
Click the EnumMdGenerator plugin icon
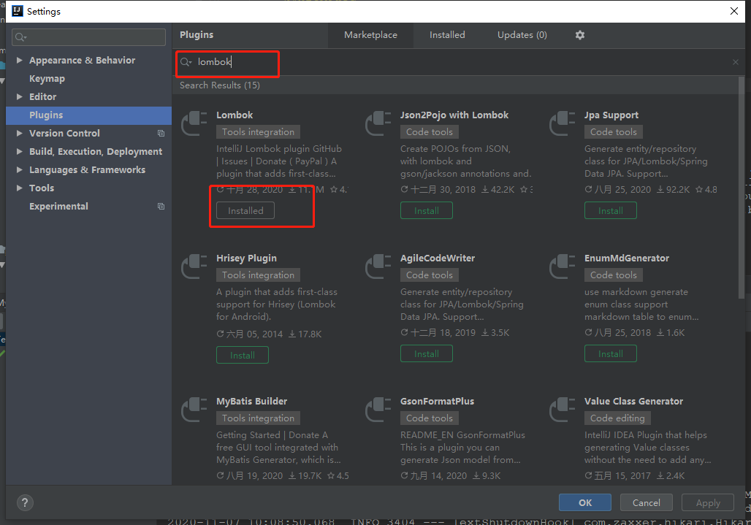563,267
